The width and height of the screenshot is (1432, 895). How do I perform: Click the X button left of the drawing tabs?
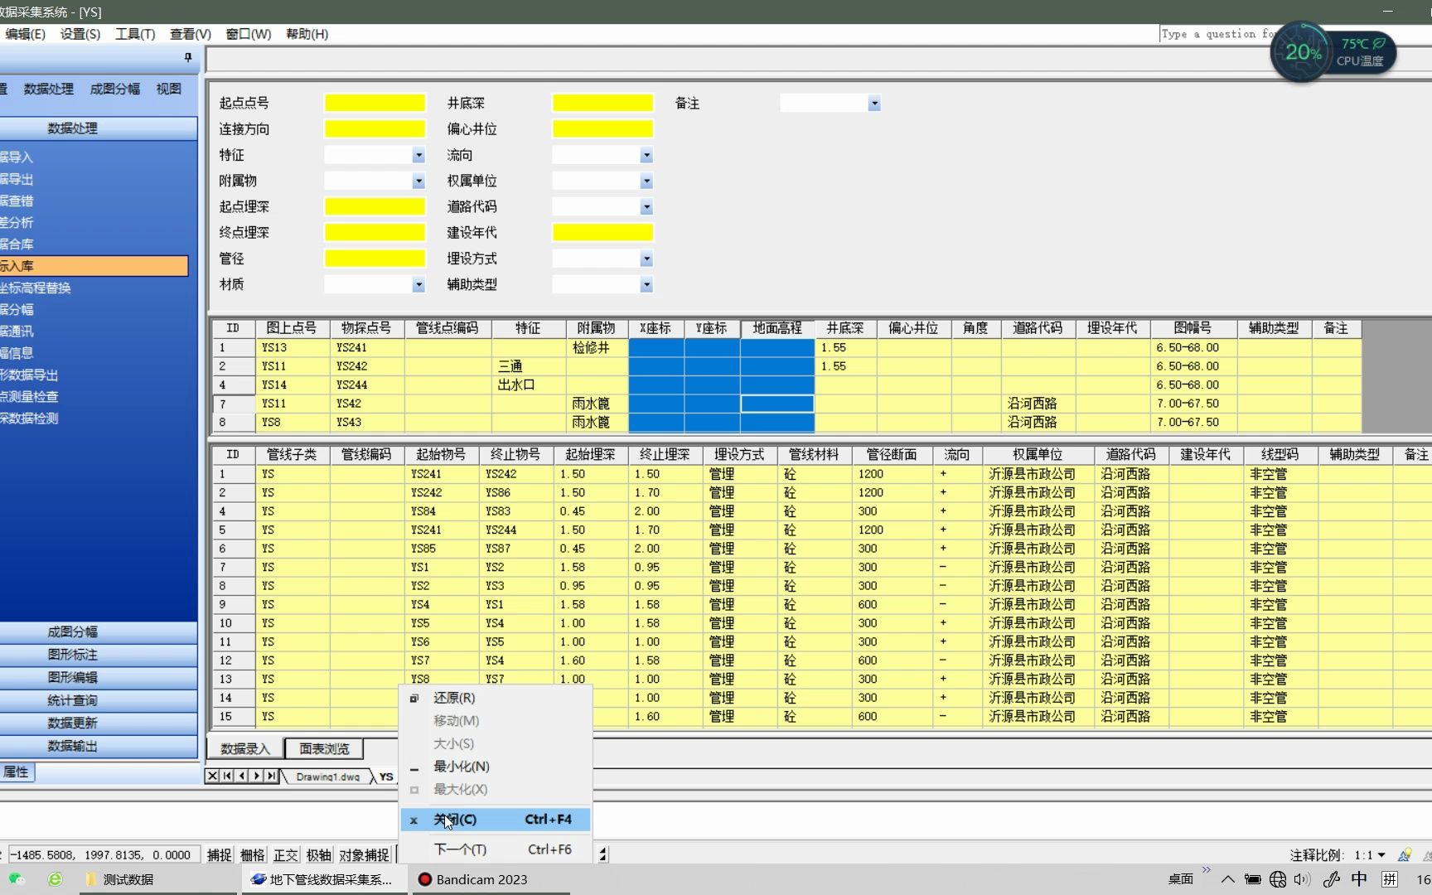click(x=212, y=776)
